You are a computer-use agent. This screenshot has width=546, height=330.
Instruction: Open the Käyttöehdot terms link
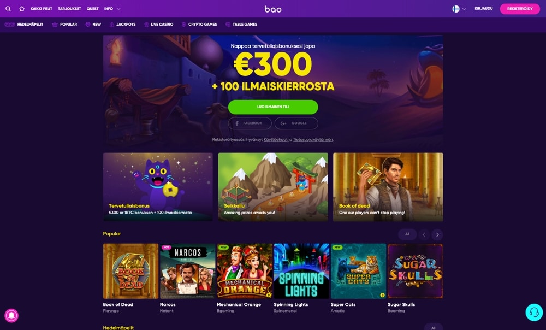(x=275, y=140)
